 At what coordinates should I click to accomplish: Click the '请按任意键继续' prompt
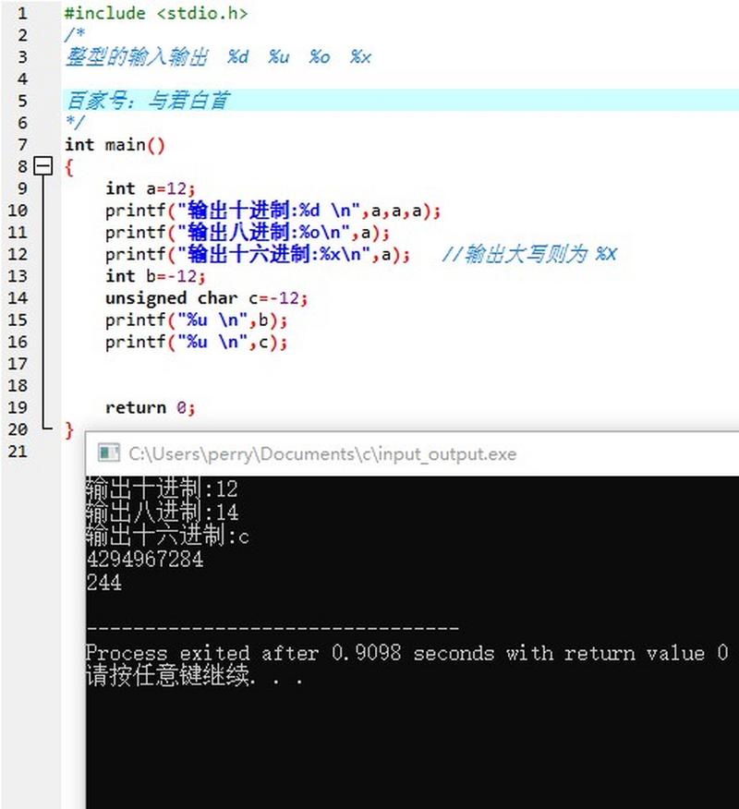coord(194,676)
